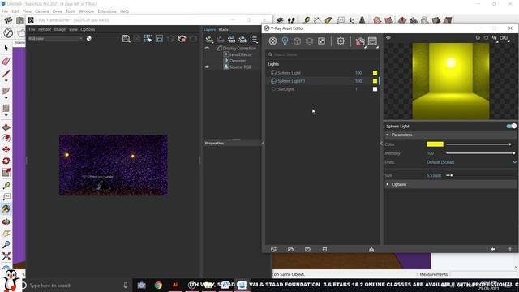Pick the SketchUp Rotate tool

(x=6, y=161)
